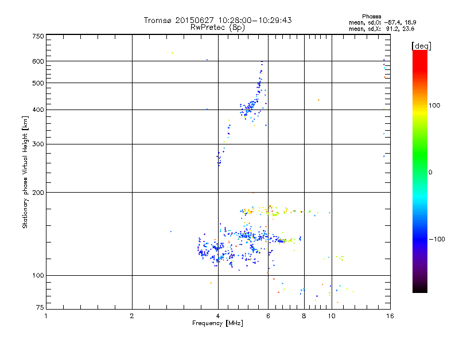Screen dimensions: 459x344
Task: Click the RwPretec (8p) subtitle
Action: (x=217, y=27)
